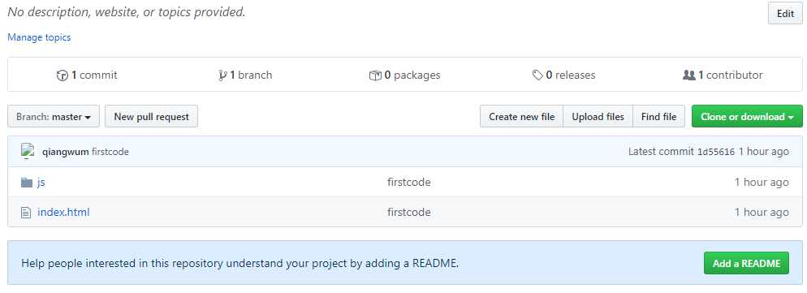Screen dimensions: 807x293
Task: Open commit hash 1d55616 link
Action: pos(716,152)
